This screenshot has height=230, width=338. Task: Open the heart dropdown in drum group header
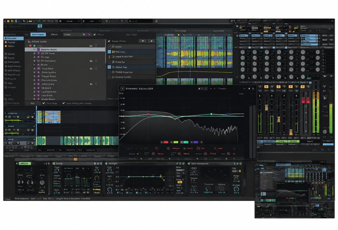pyautogui.click(x=142, y=41)
